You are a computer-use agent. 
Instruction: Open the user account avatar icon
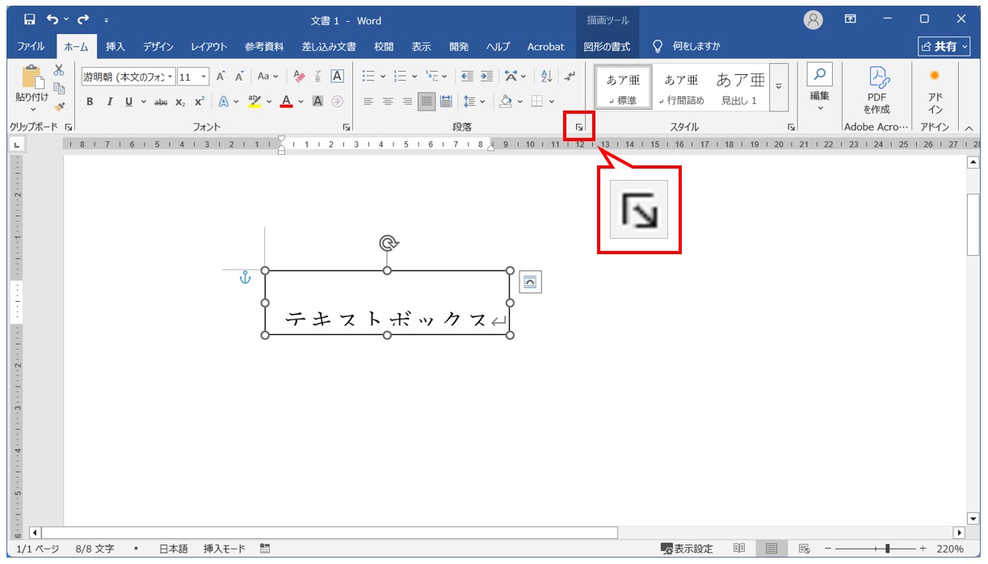814,20
